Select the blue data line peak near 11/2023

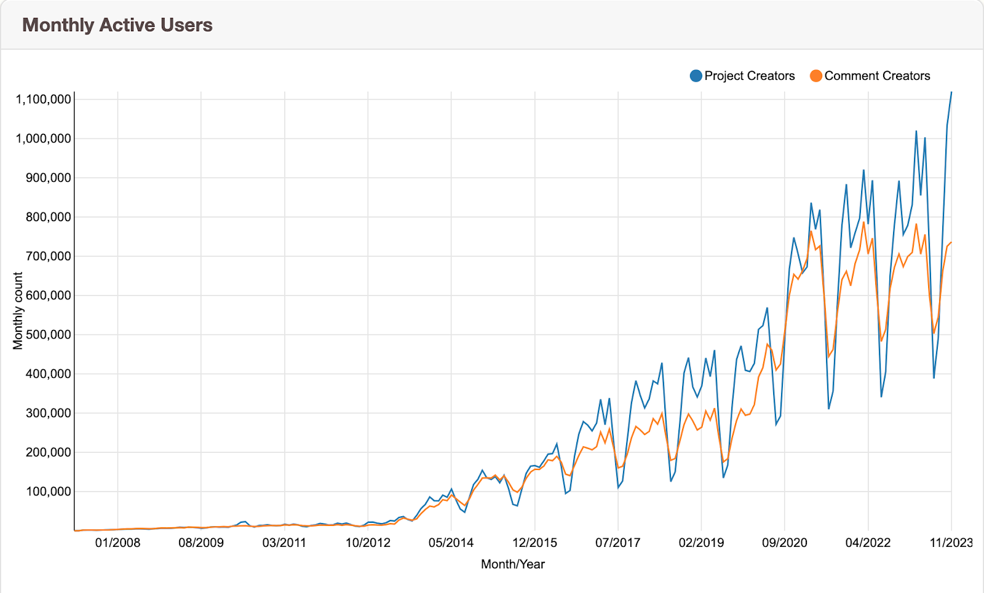pyautogui.click(x=951, y=93)
